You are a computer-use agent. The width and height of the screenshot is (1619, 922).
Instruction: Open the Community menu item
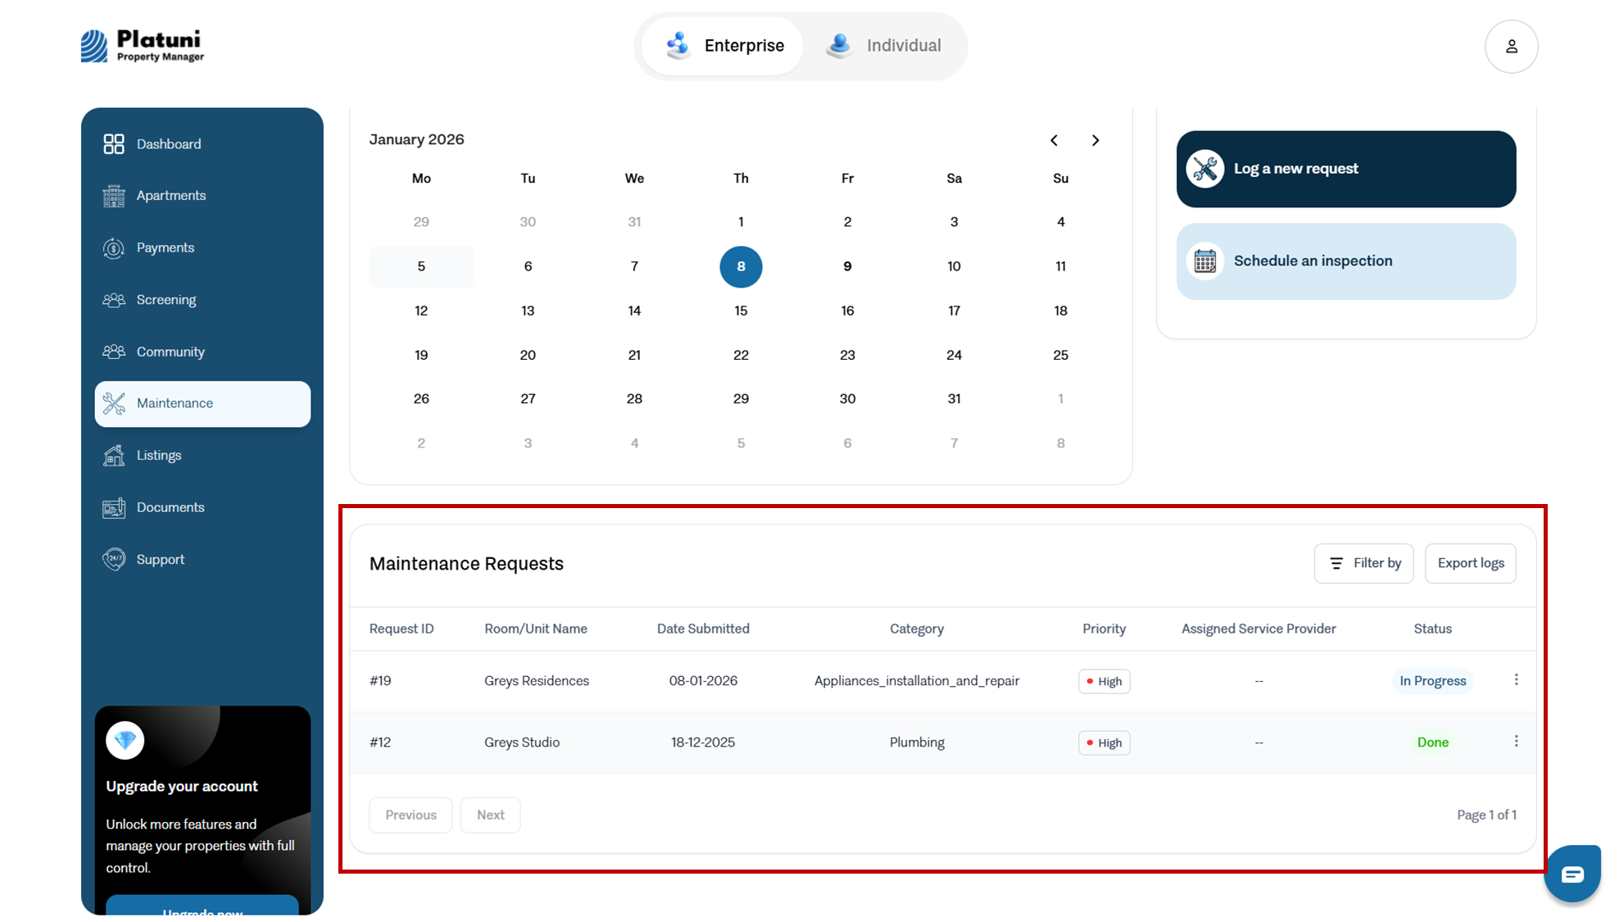point(202,352)
